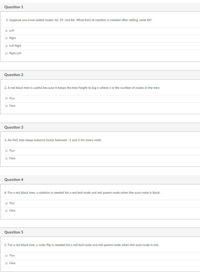Choose 'True' for the color flip question
200x274 pixels.
click(x=6, y=255)
